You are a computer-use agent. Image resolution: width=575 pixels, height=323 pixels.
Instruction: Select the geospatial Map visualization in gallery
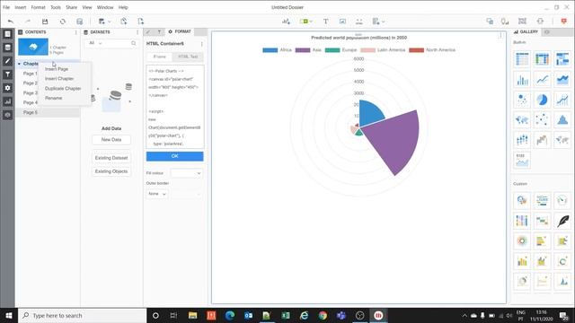pos(522,119)
